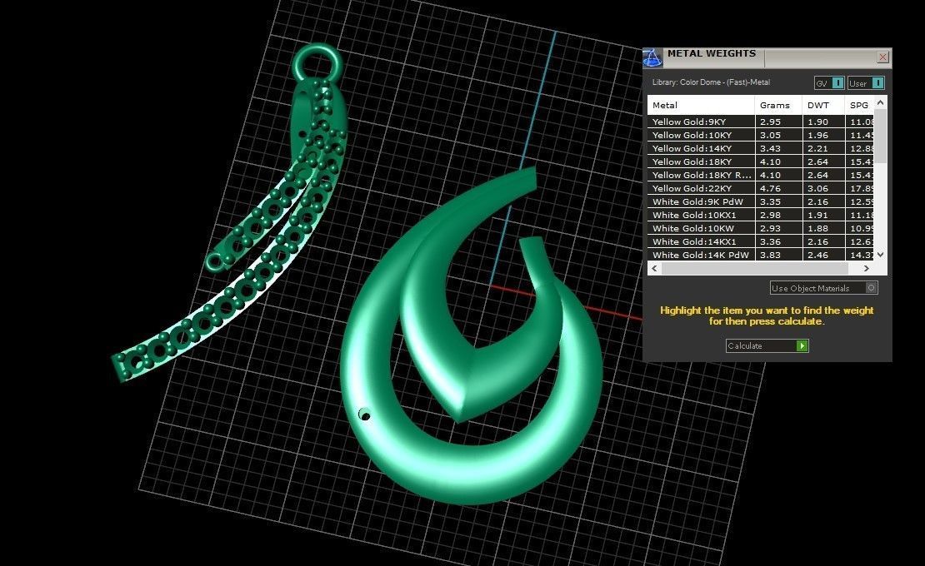
Task: Select the Yellow Gold:9KY row
Action: point(760,122)
